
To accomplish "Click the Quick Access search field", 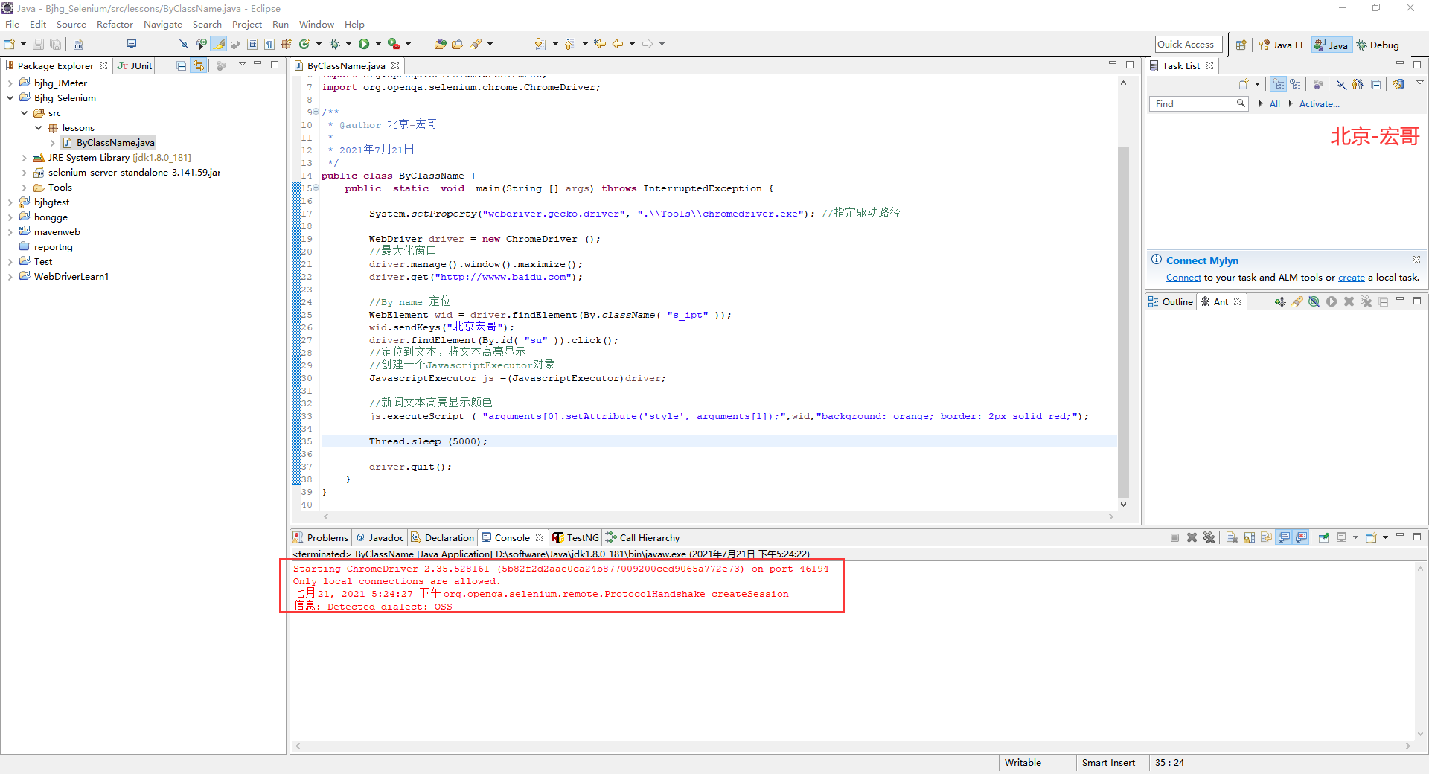I will coord(1188,45).
